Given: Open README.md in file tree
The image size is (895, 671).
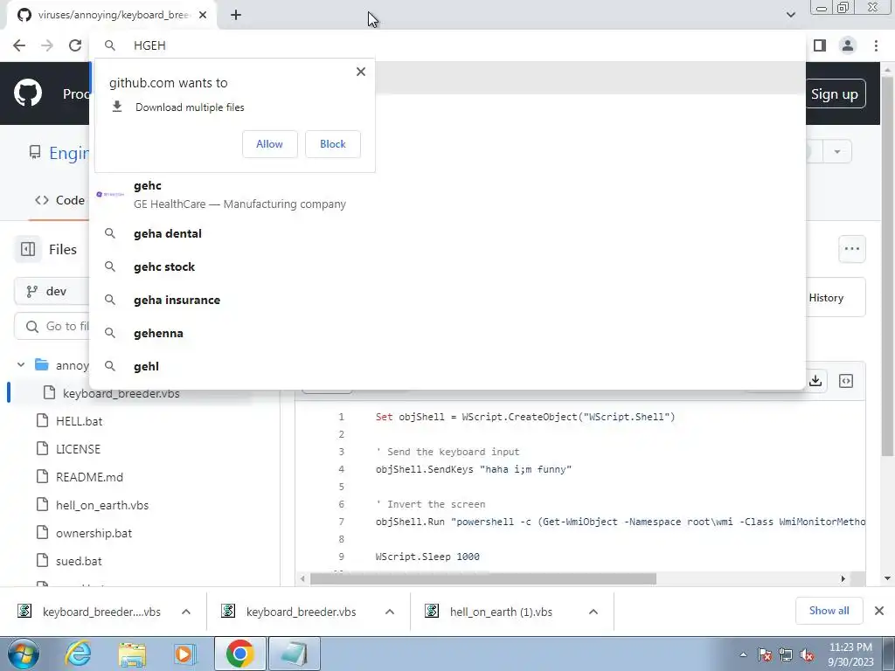Looking at the screenshot, I should tap(89, 477).
